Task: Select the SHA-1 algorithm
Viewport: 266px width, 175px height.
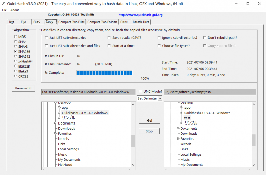Action: click(x=15, y=42)
